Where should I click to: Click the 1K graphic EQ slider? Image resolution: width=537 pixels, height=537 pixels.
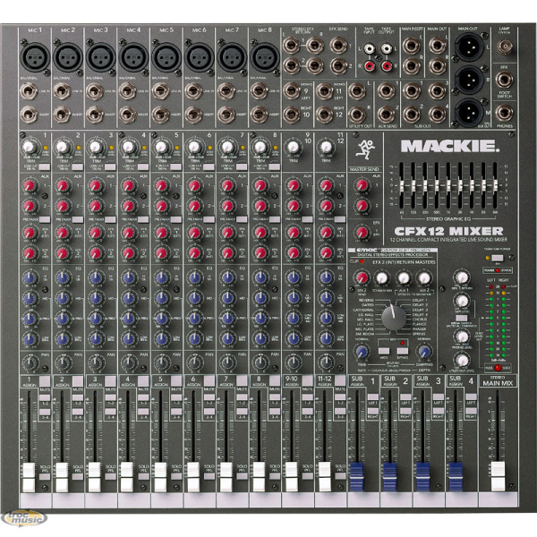pos(448,185)
